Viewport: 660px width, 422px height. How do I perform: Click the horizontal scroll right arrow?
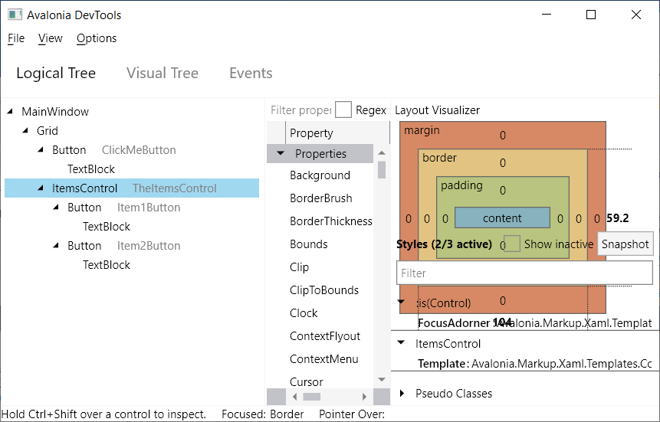pyautogui.click(x=364, y=396)
